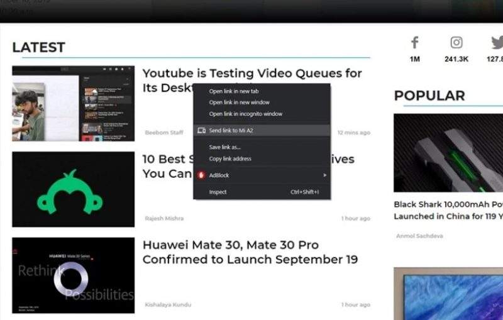
Task: Open the Twitter bird icon
Action: [497, 43]
